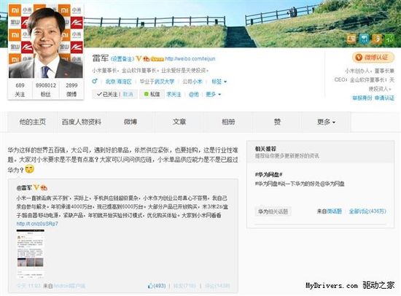Click the 微博认证 verification button
401x296 pixels.
(x=373, y=57)
